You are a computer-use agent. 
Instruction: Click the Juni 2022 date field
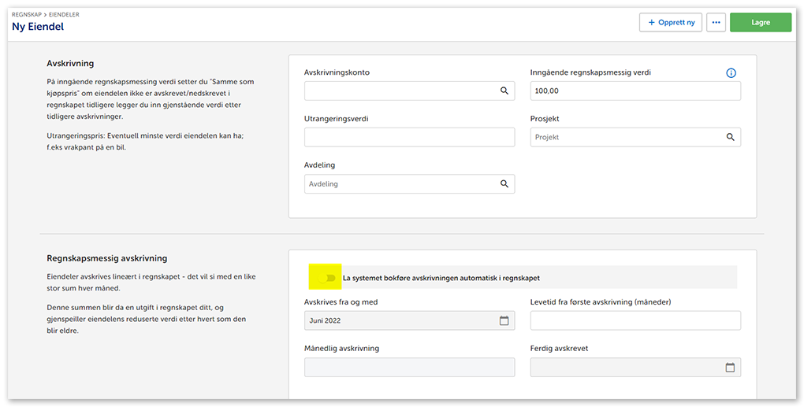click(x=400, y=320)
